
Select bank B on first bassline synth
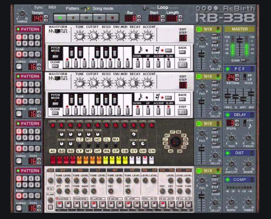[25, 54]
